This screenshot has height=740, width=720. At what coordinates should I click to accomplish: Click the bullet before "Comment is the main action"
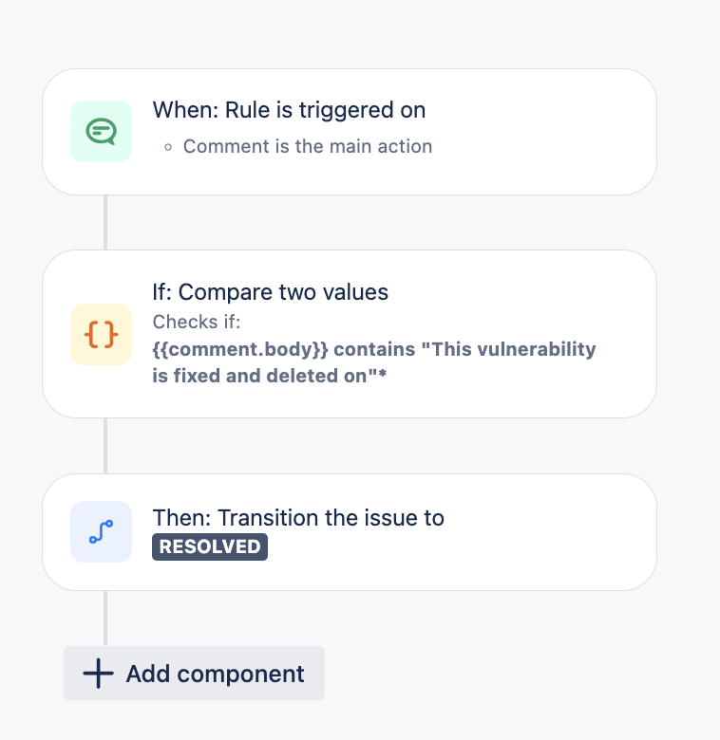pos(168,147)
